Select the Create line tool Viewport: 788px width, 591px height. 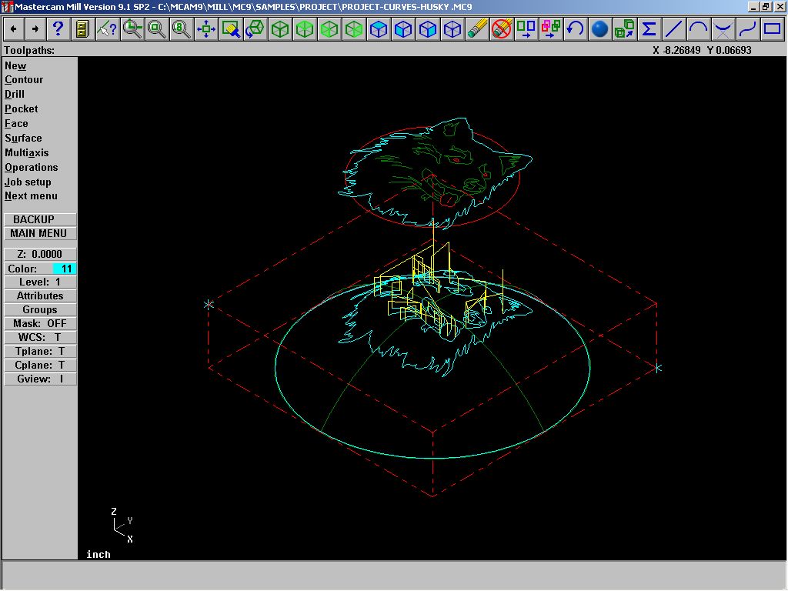(x=674, y=29)
